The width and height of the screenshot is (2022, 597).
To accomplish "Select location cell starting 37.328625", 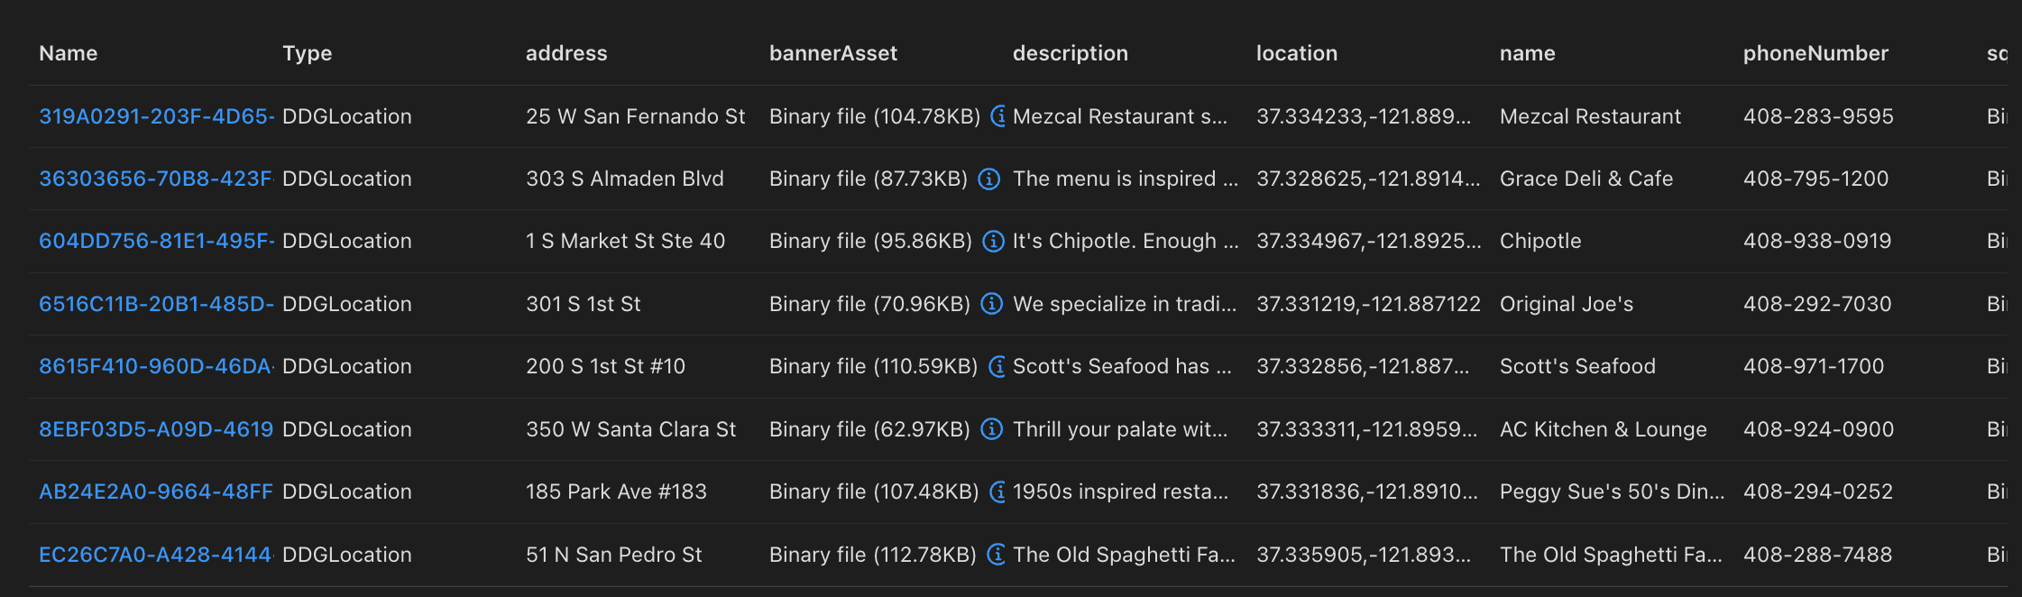I will [x=1369, y=179].
